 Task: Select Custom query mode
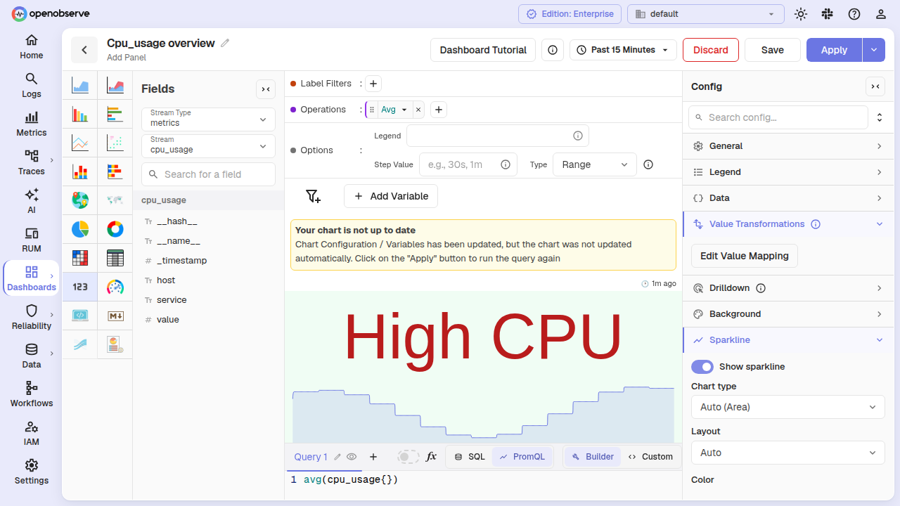click(650, 457)
